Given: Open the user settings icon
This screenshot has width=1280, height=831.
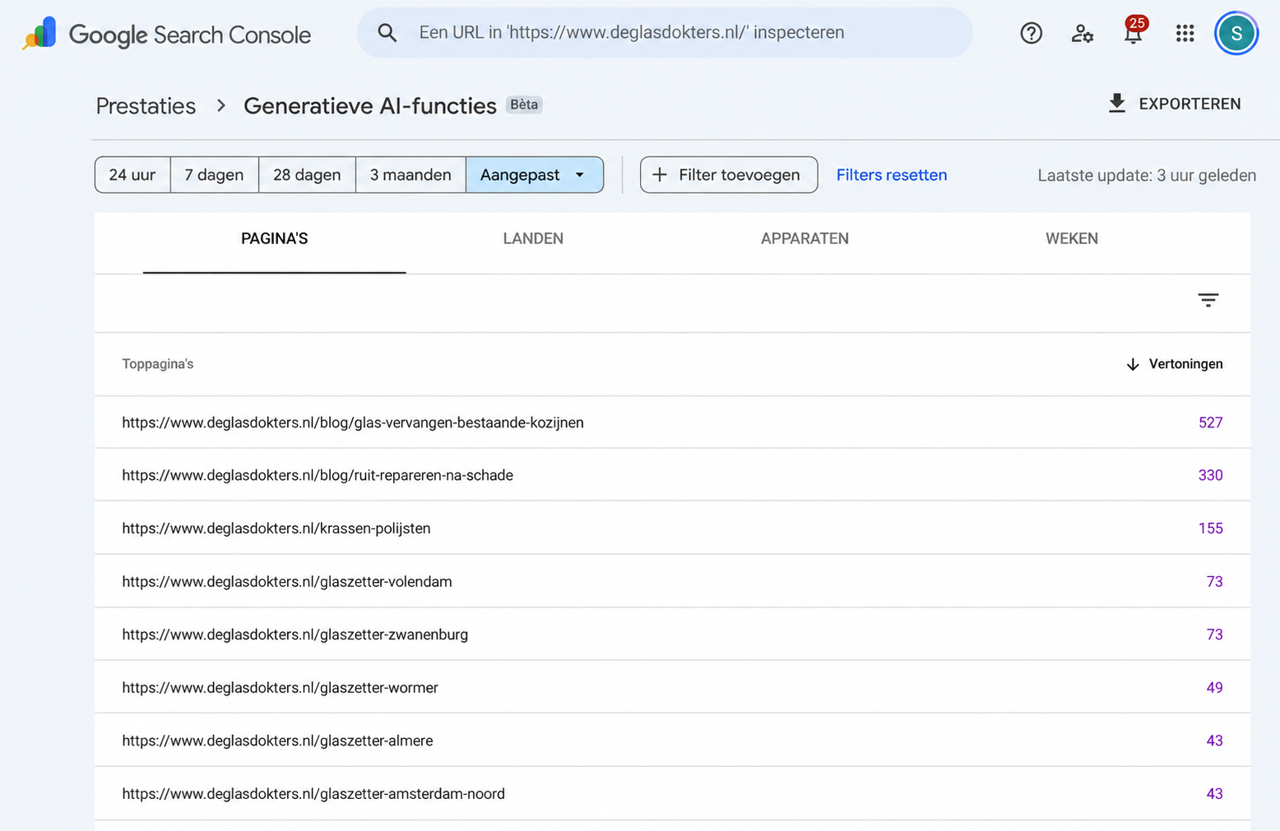Looking at the screenshot, I should [1082, 33].
